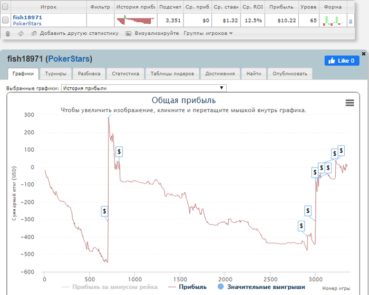Click the level value 65
The width and height of the screenshot is (369, 295).
click(309, 21)
